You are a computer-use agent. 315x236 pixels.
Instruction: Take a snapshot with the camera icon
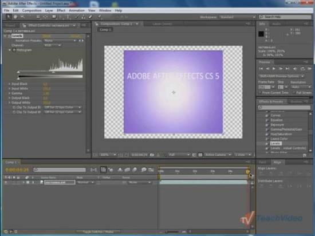[x=152, y=155]
